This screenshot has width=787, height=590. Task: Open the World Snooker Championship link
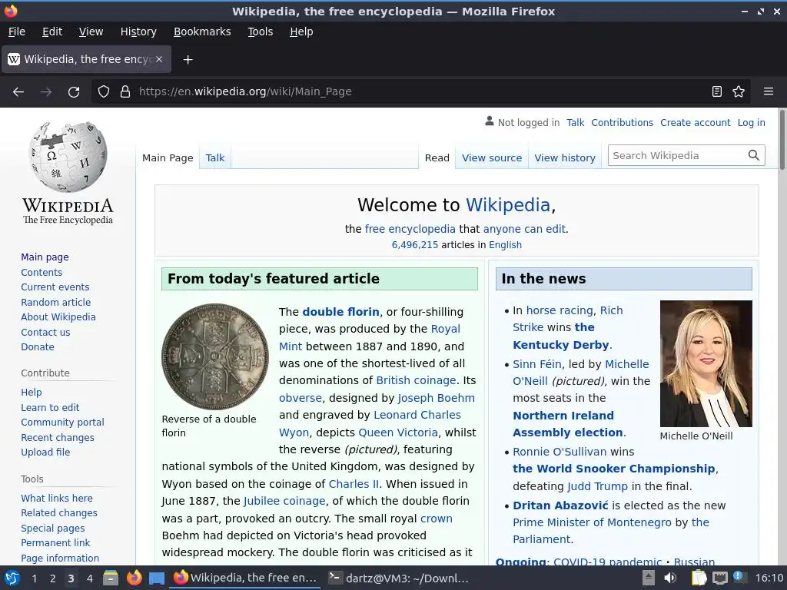click(614, 469)
